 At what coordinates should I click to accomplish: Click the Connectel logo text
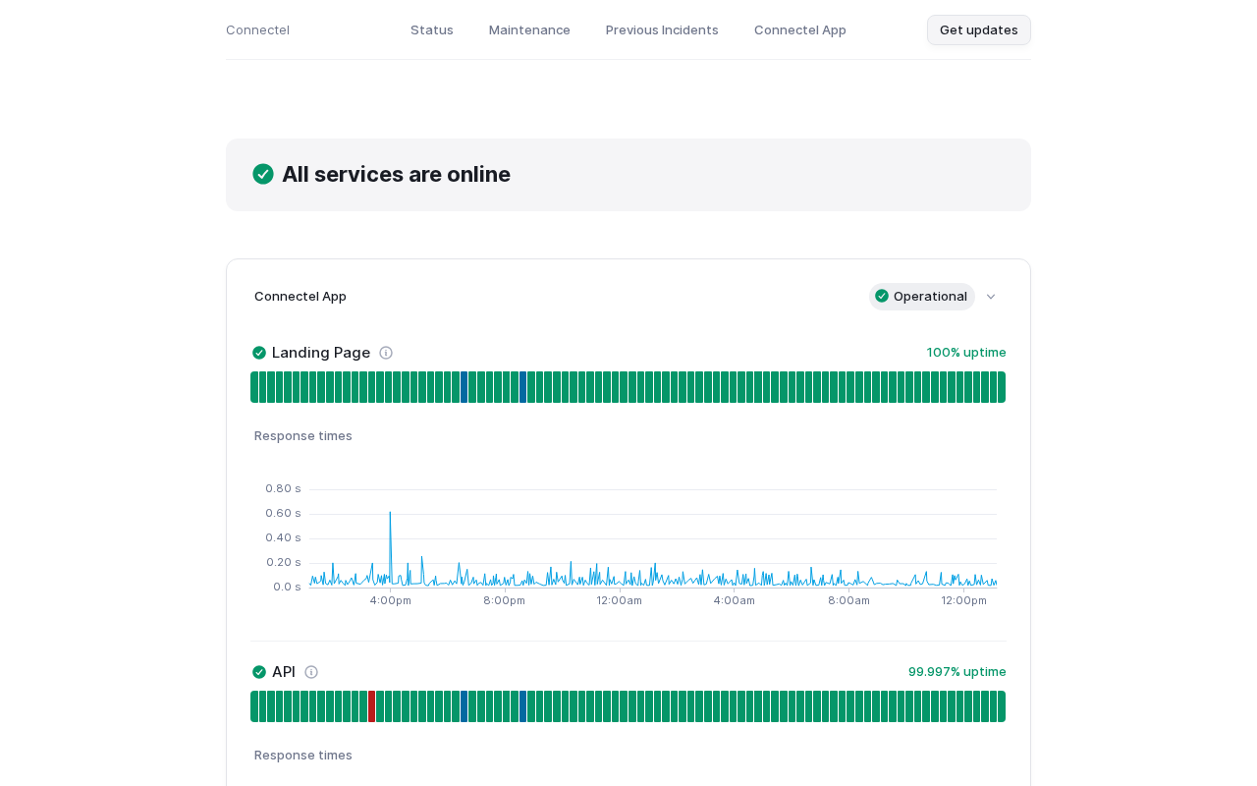point(257,29)
